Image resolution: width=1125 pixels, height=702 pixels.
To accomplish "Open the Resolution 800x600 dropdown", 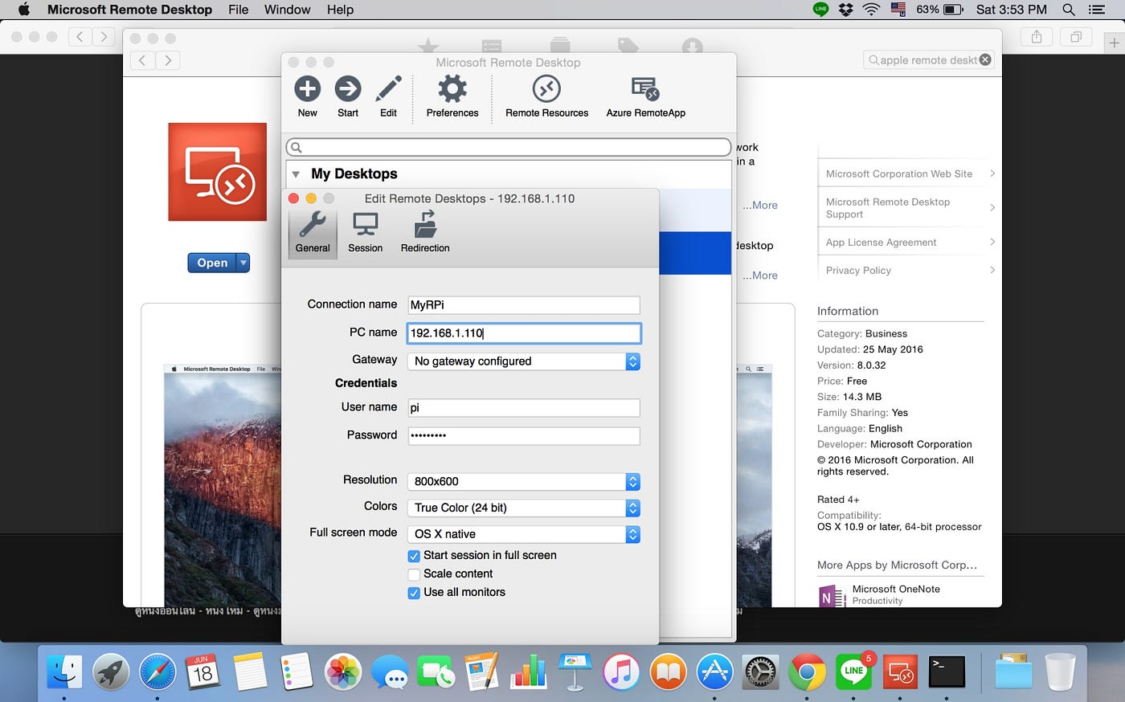I will point(524,481).
